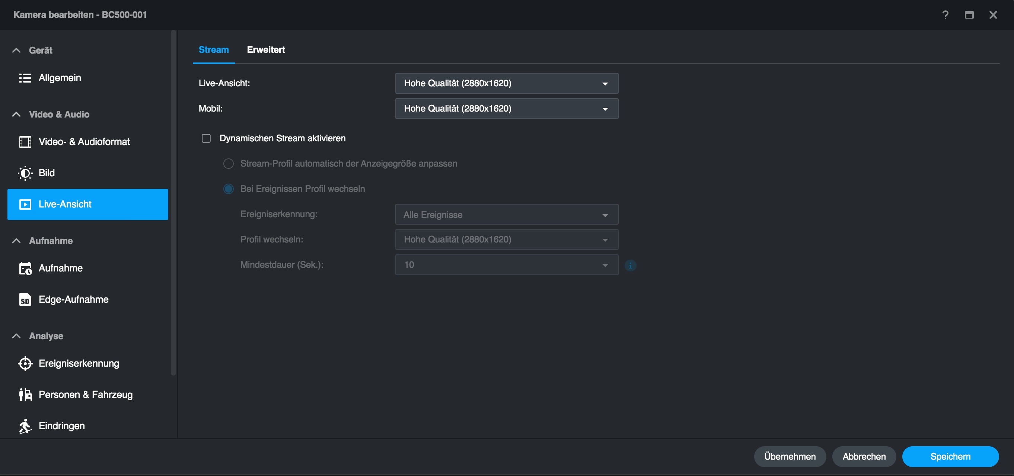This screenshot has width=1014, height=476.
Task: Select Stream-Profil automatisch anpassen radio
Action: pyautogui.click(x=228, y=164)
